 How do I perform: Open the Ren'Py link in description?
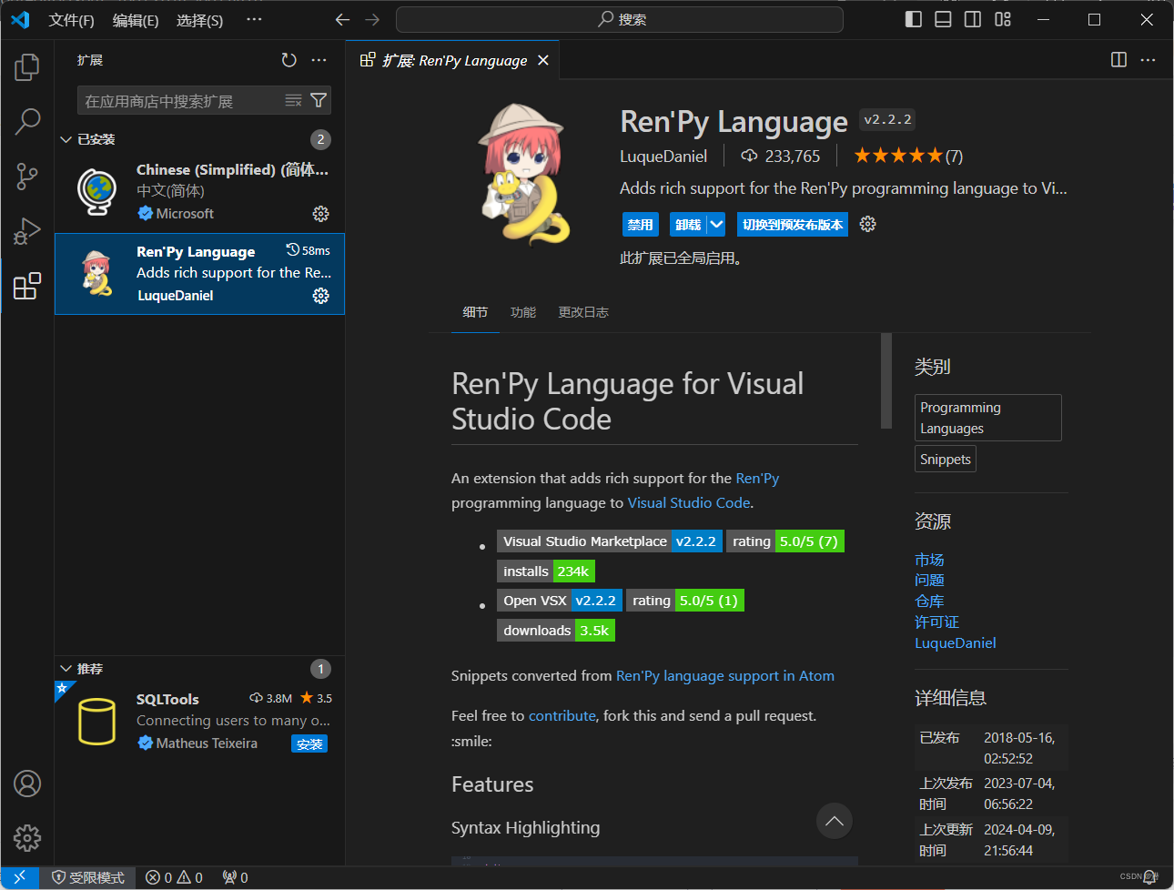(x=757, y=478)
